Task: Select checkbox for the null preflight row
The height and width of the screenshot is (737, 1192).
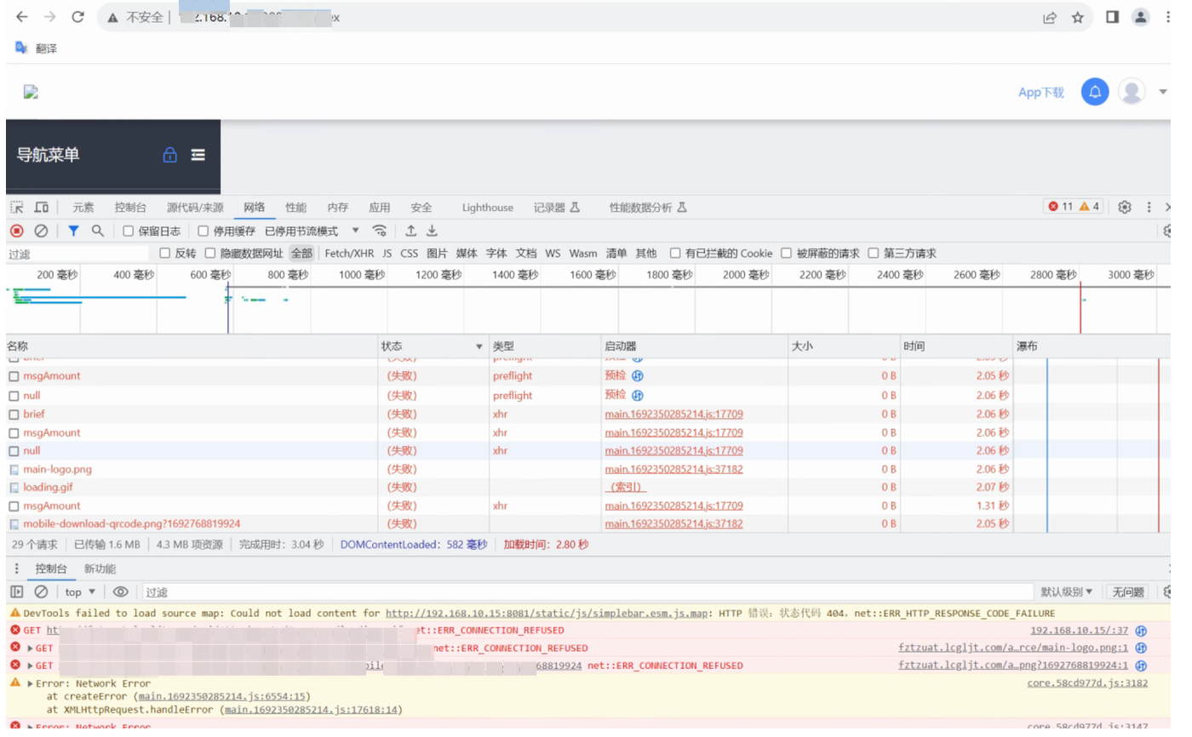Action: click(14, 396)
